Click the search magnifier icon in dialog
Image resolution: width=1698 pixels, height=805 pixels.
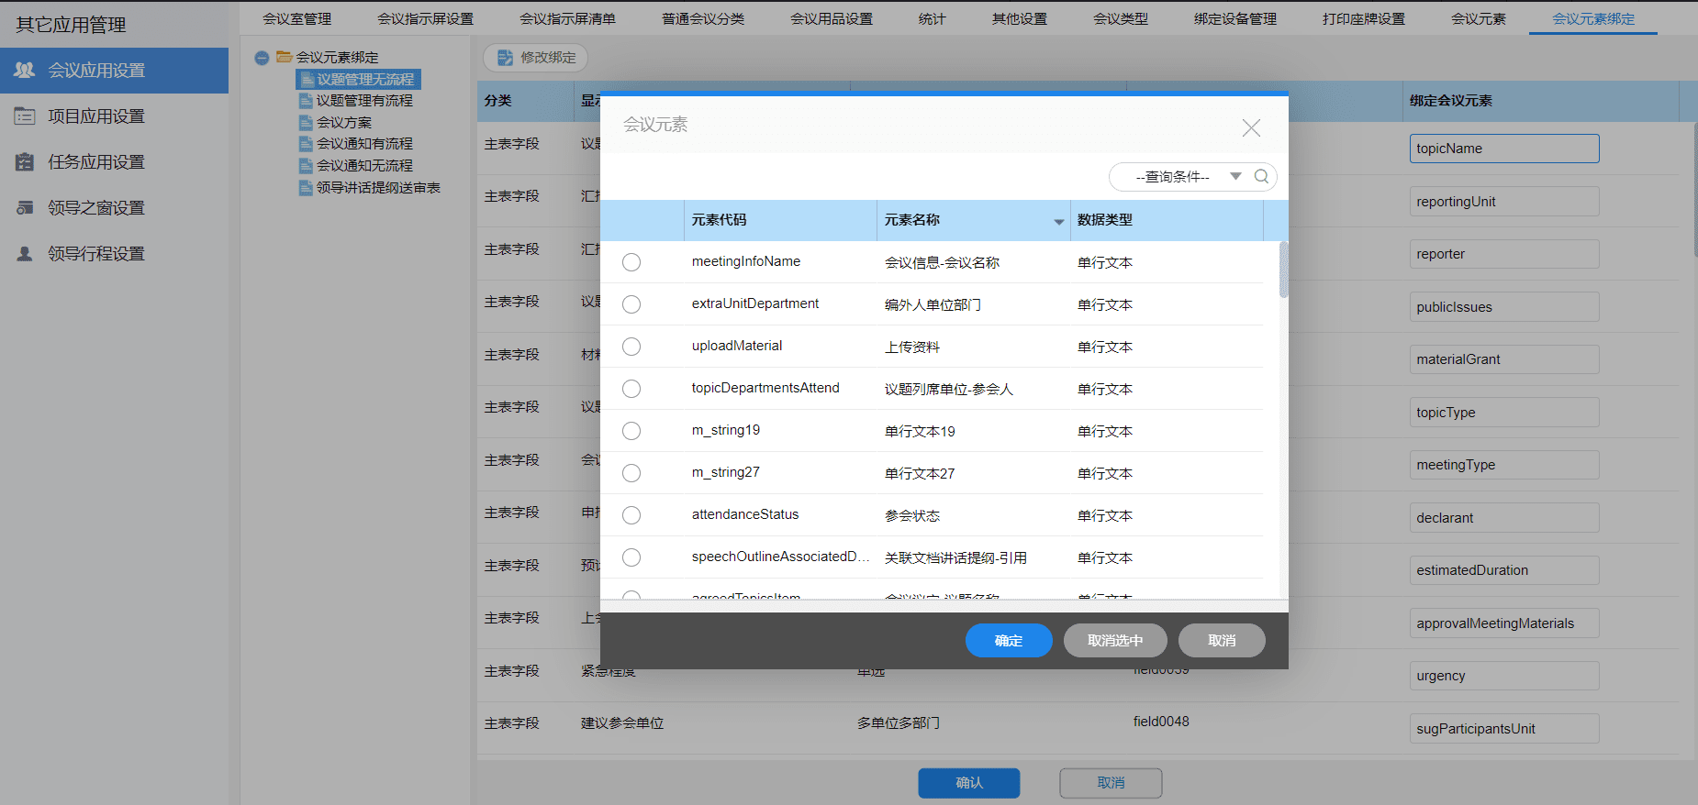(1262, 176)
